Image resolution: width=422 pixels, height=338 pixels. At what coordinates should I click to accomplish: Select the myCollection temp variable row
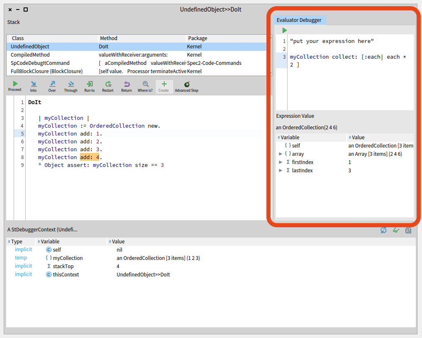[x=68, y=258]
